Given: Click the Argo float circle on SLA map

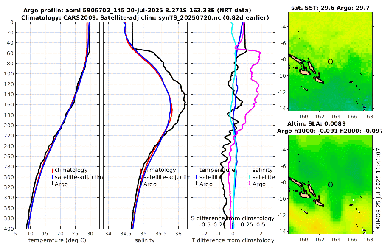Looking at the screenshot, I should point(330,184).
